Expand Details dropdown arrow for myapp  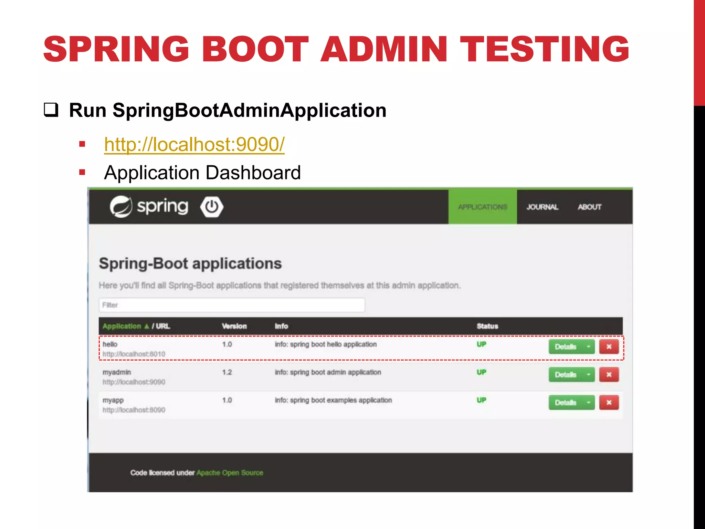589,402
